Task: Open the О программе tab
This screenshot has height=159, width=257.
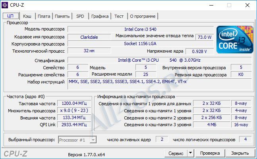Action: pos(143,16)
